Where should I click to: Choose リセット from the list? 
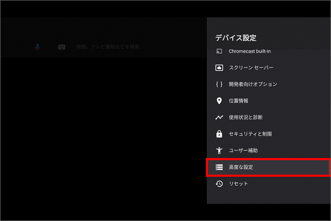click(238, 183)
